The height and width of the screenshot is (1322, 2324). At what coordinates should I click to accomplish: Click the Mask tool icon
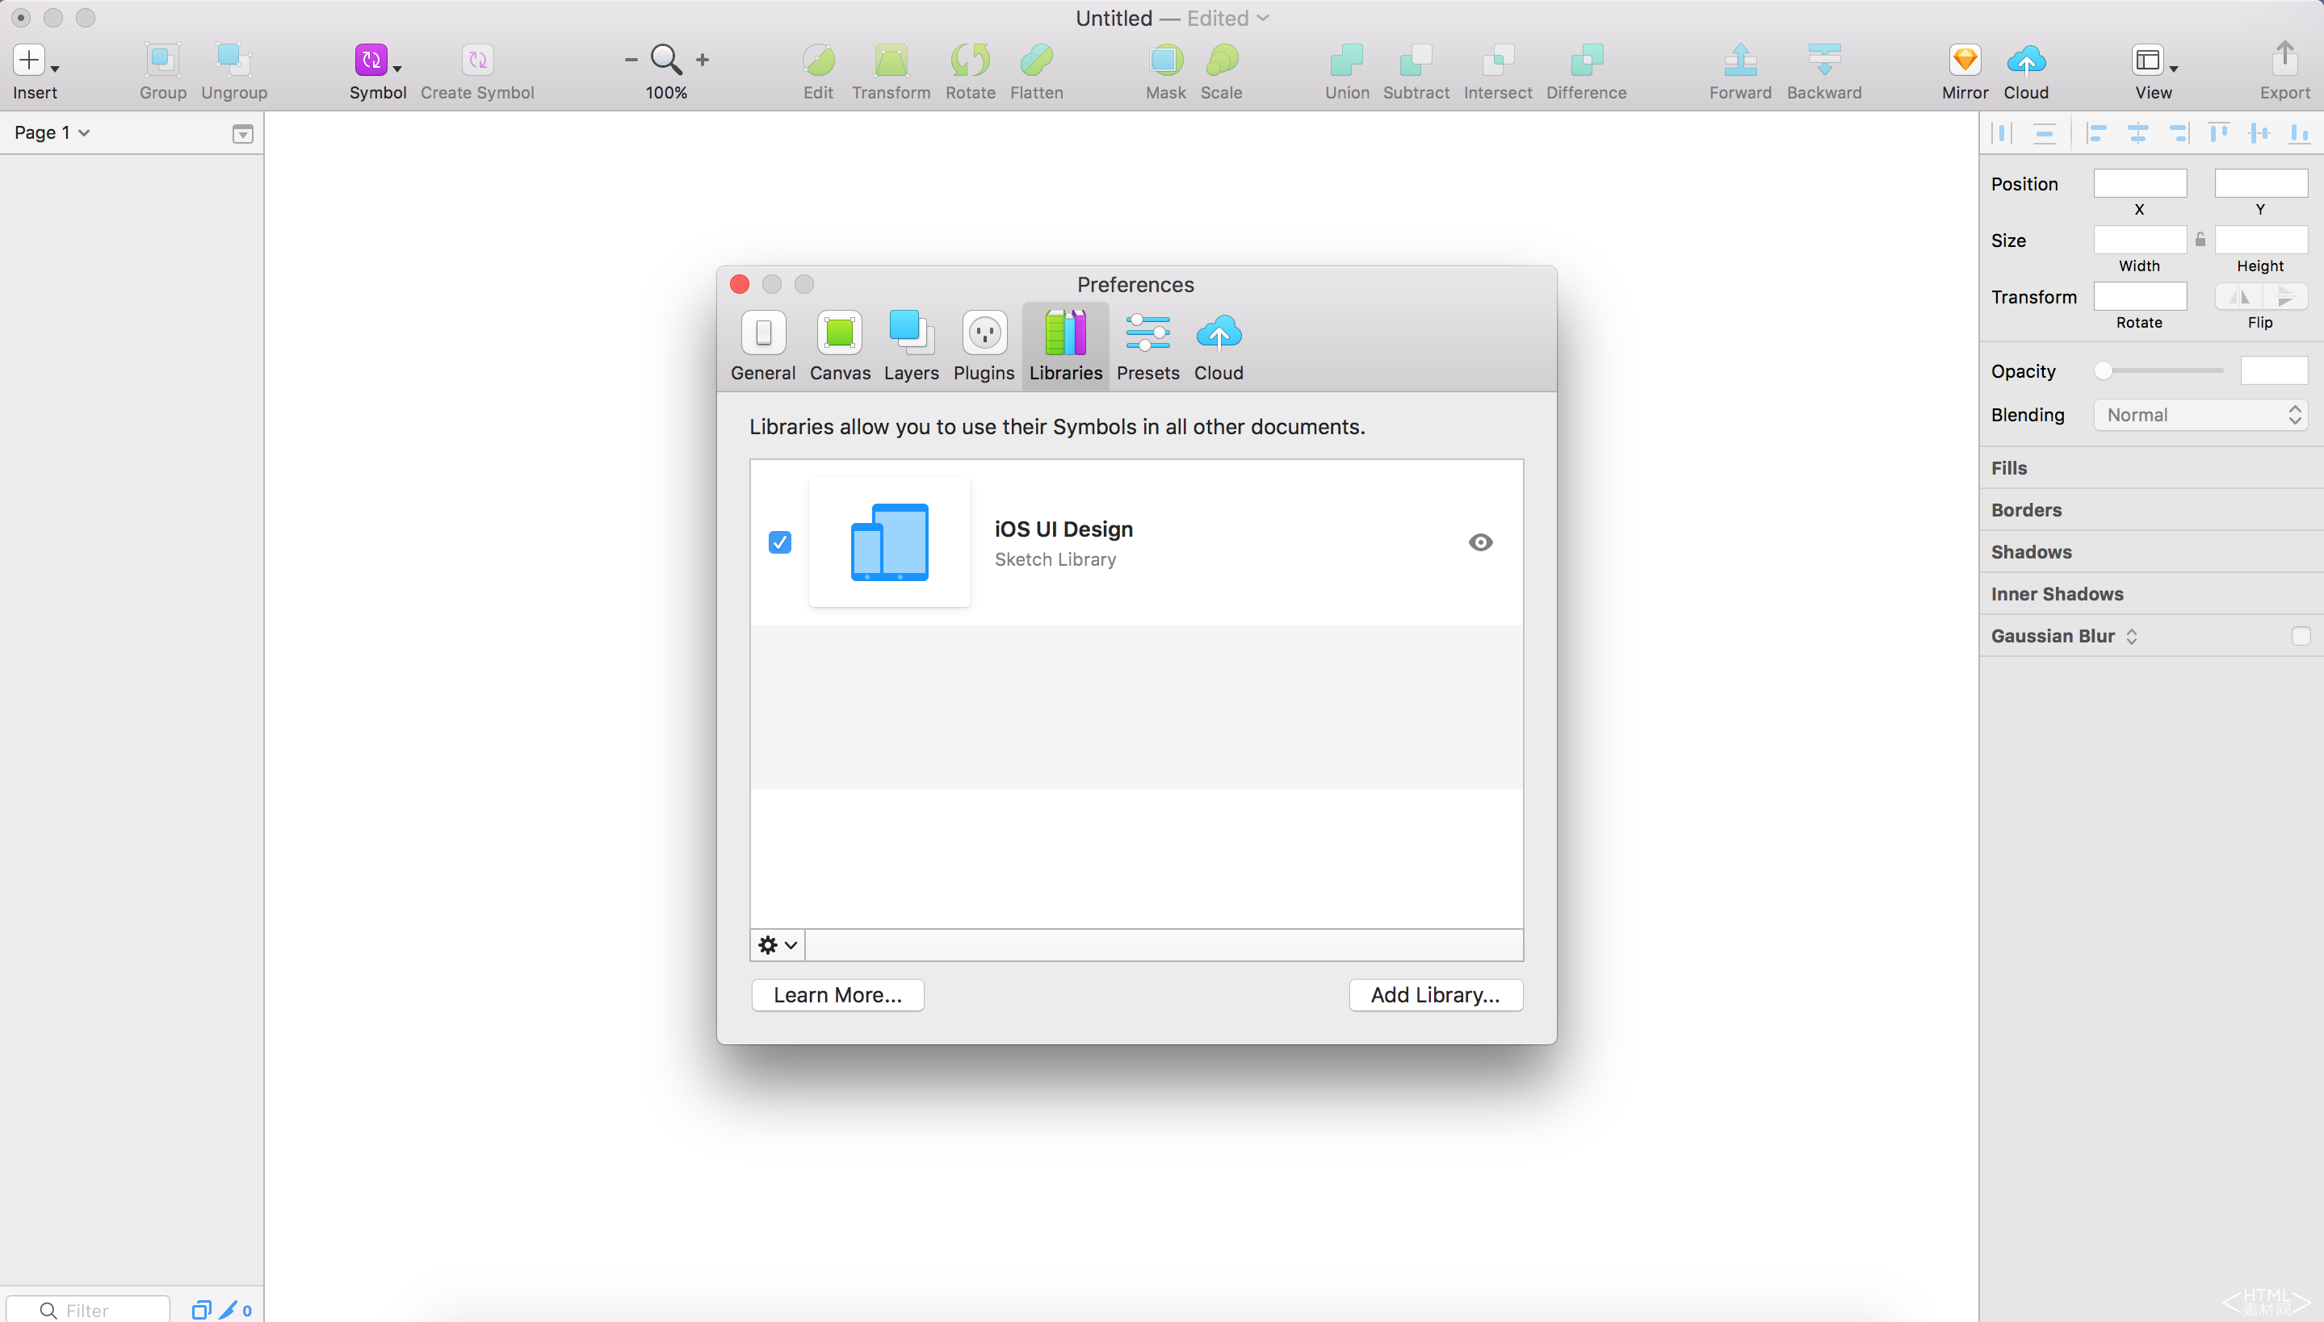point(1165,60)
